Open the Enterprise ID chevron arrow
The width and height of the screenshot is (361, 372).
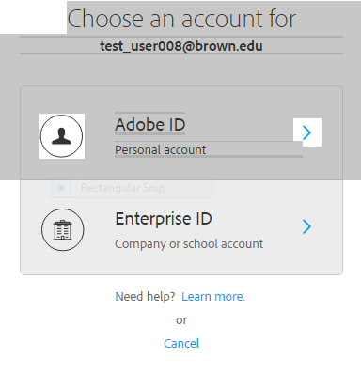pos(307,226)
